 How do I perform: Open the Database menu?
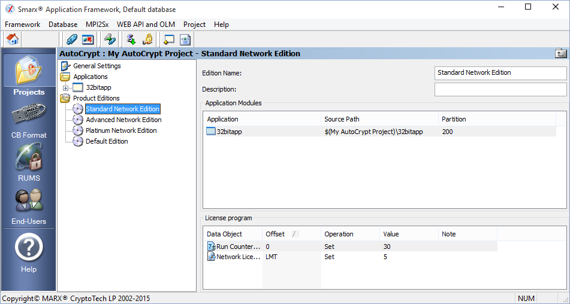63,25
